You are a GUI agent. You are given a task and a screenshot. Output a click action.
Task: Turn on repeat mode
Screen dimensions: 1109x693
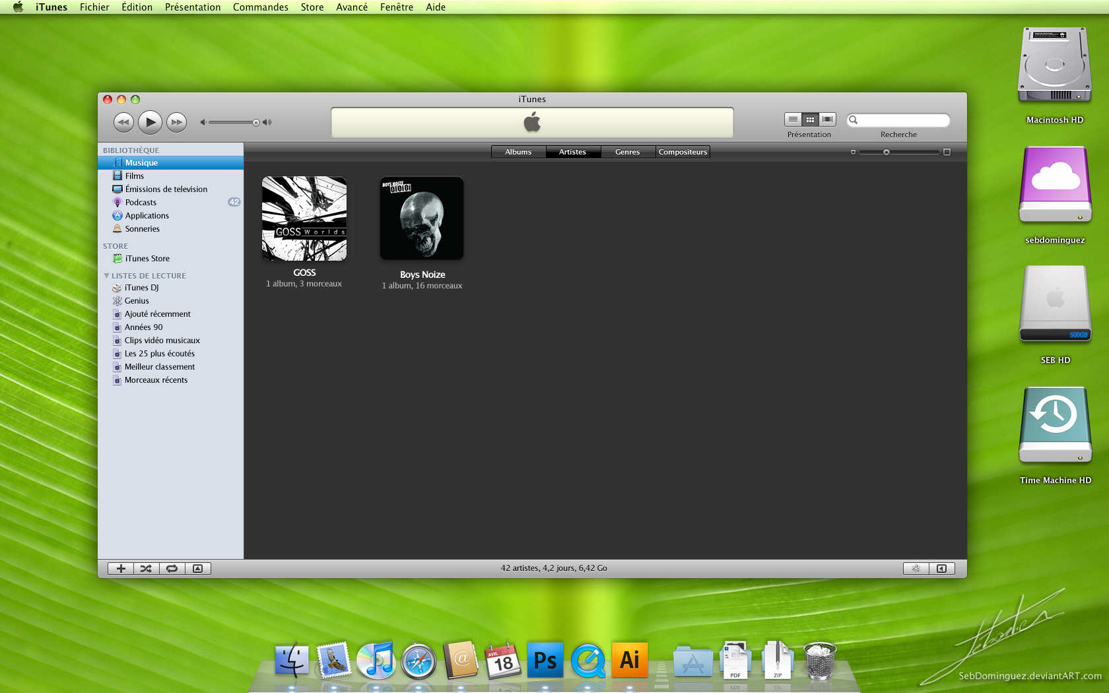coord(172,568)
